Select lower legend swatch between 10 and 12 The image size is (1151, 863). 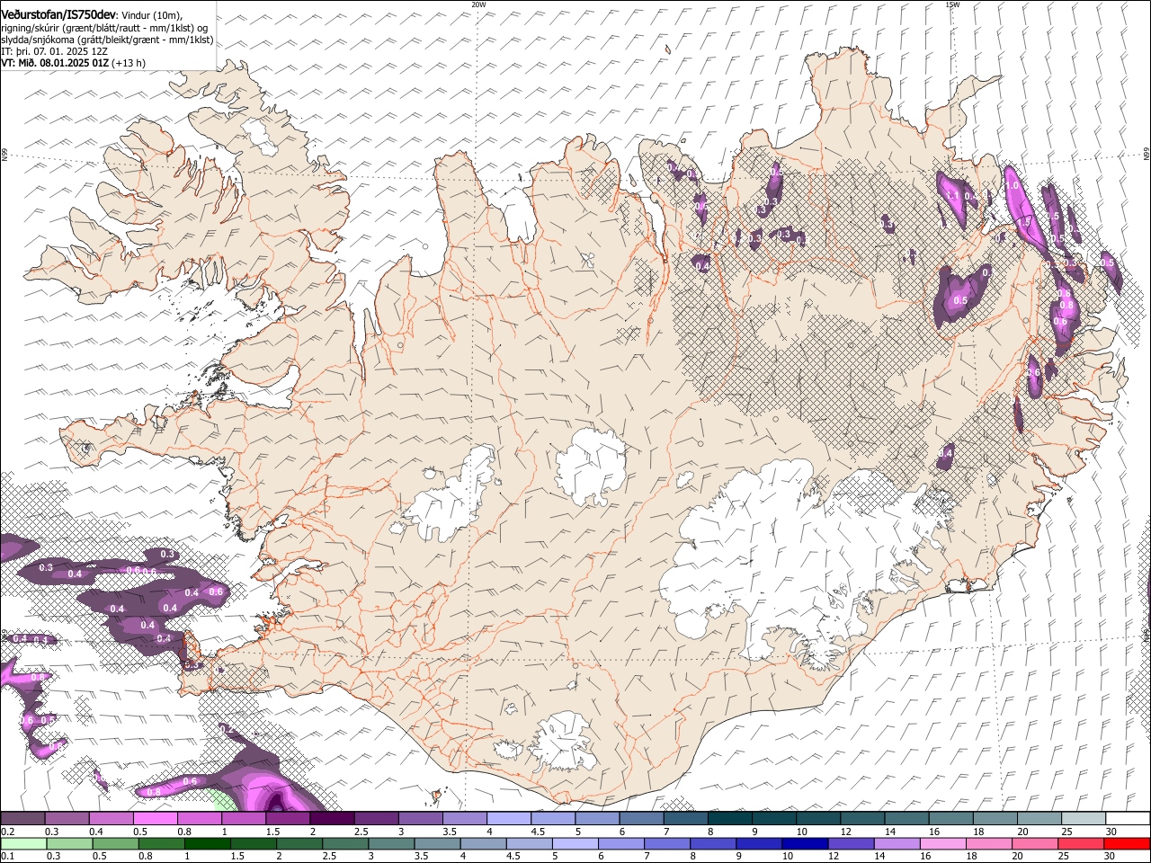804,844
